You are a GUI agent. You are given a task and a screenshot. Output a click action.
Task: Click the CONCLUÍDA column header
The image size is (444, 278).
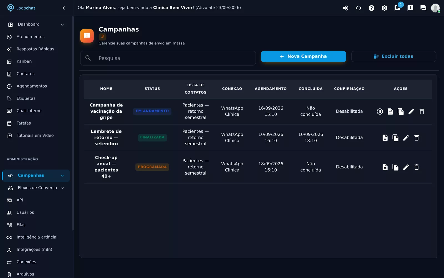(x=311, y=89)
